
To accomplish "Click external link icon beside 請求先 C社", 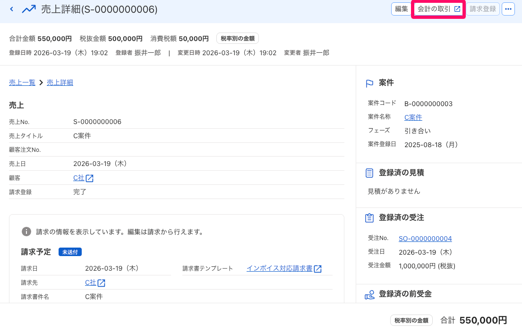I will pos(101,283).
